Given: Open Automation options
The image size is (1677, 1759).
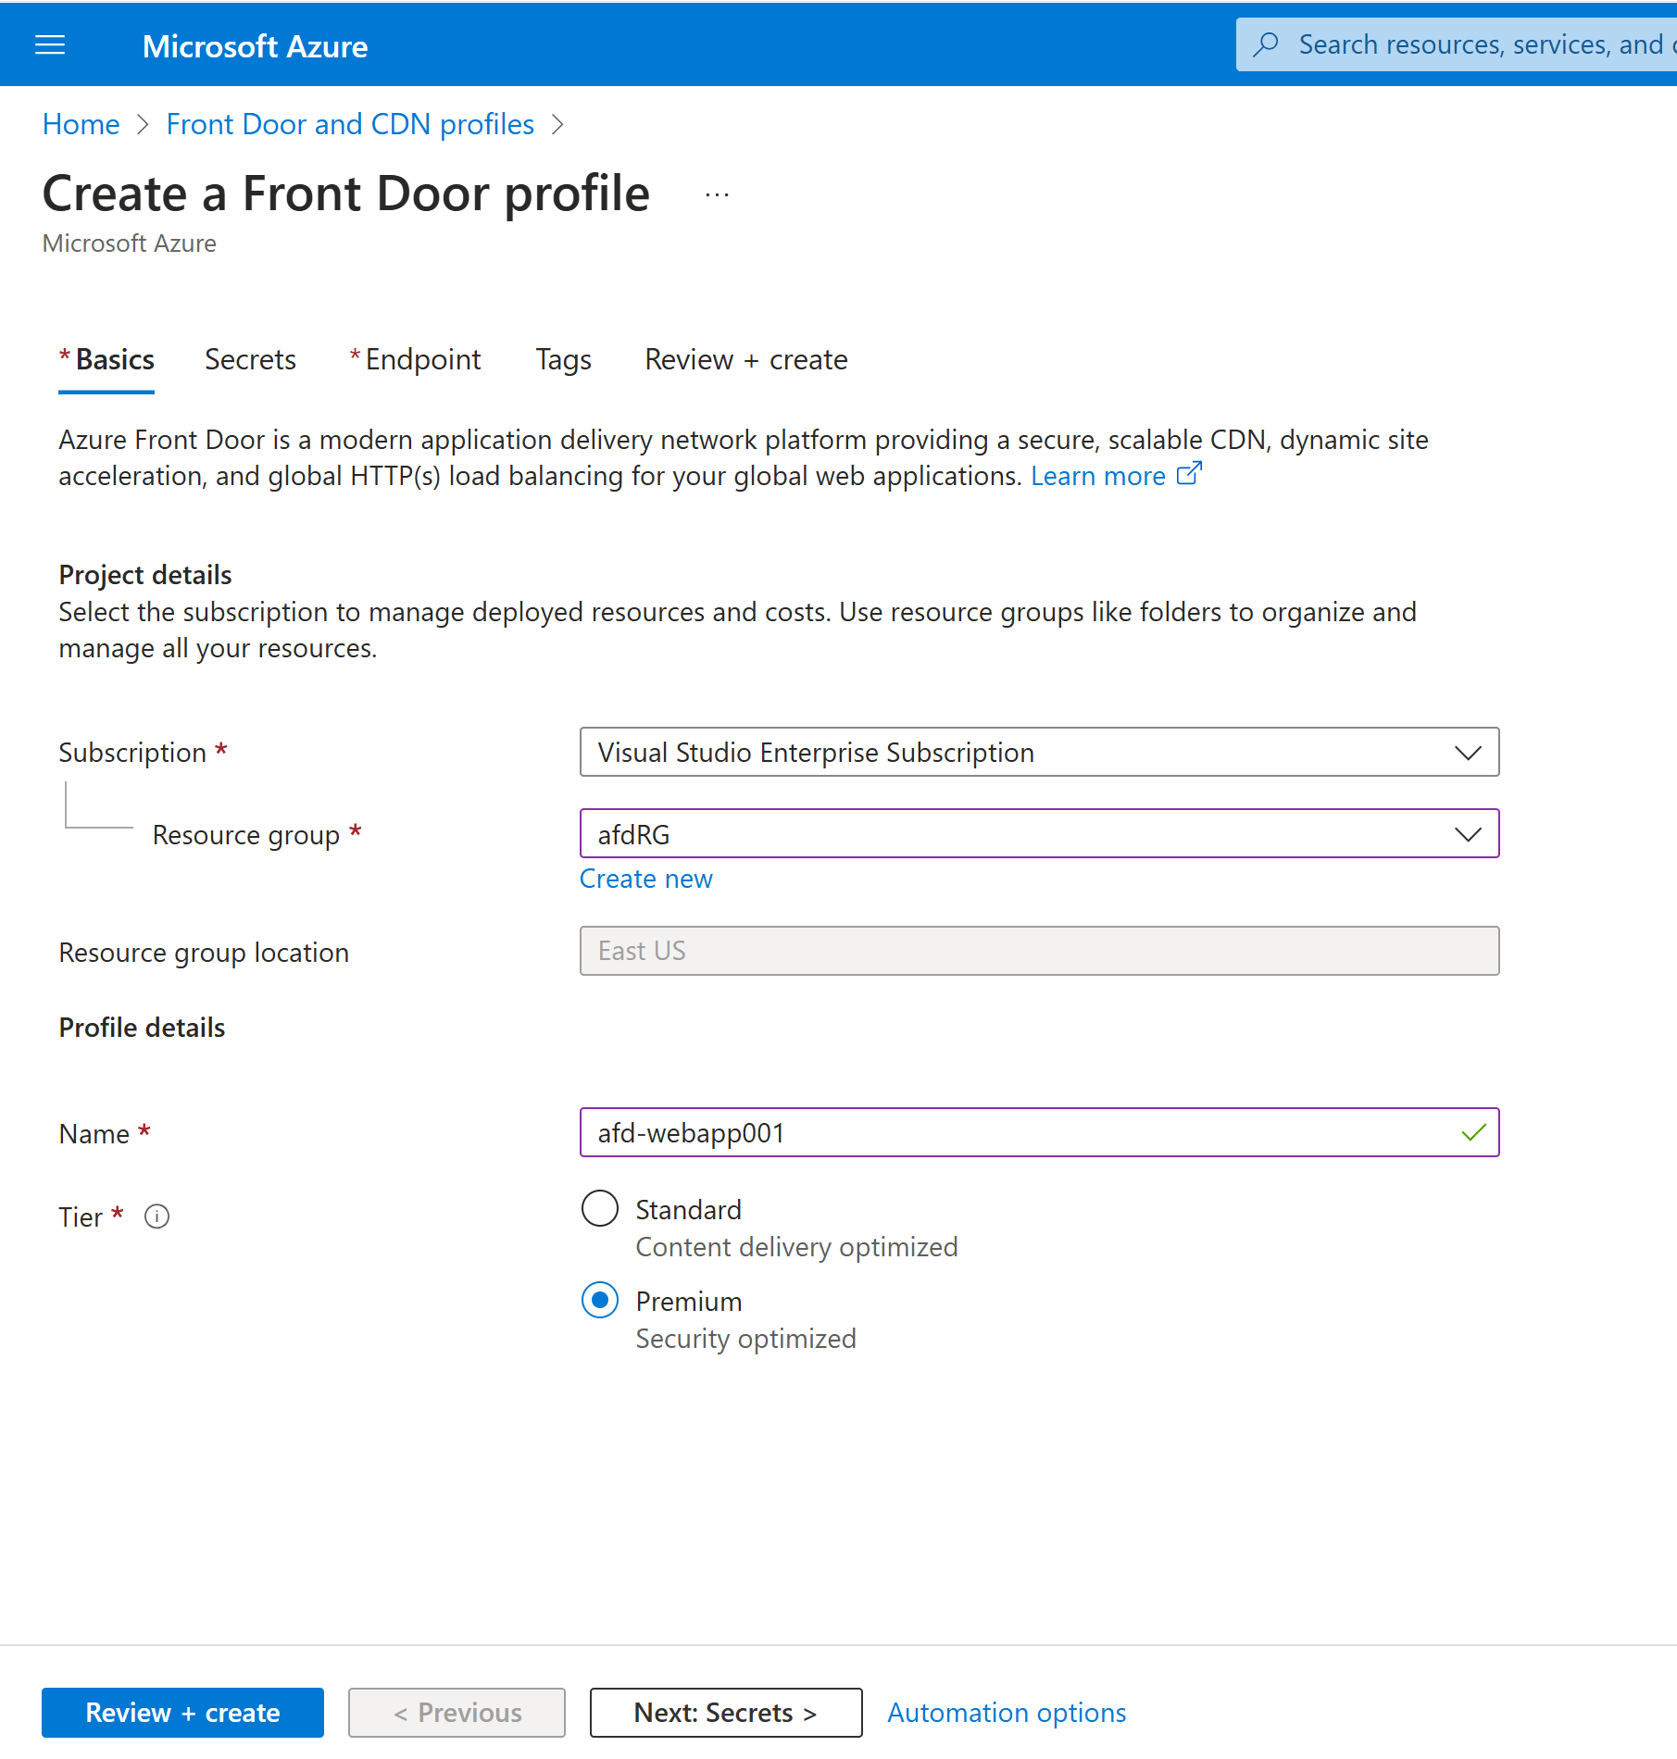Looking at the screenshot, I should (x=1006, y=1712).
